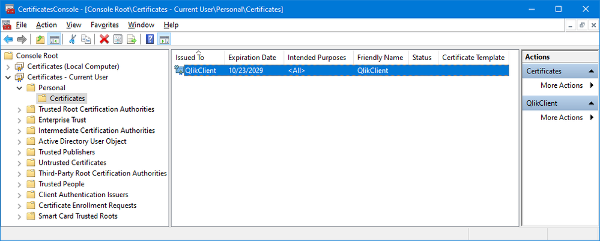This screenshot has width=600, height=241.
Task: Select the Trusted Root Certification Authorities label
Action: click(x=97, y=109)
